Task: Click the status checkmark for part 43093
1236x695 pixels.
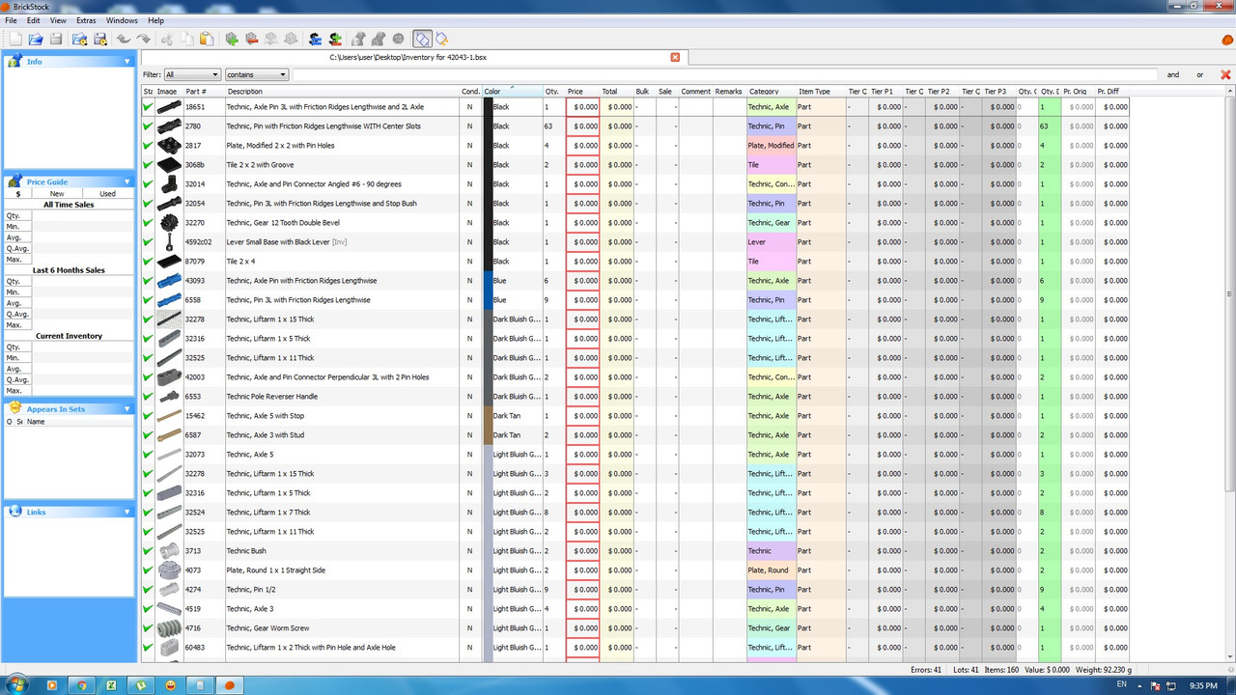Action: click(148, 281)
